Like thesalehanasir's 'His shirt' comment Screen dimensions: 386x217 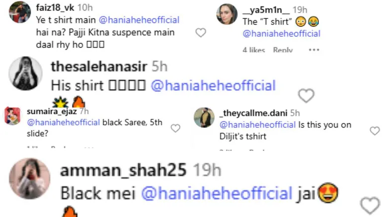coord(307,95)
